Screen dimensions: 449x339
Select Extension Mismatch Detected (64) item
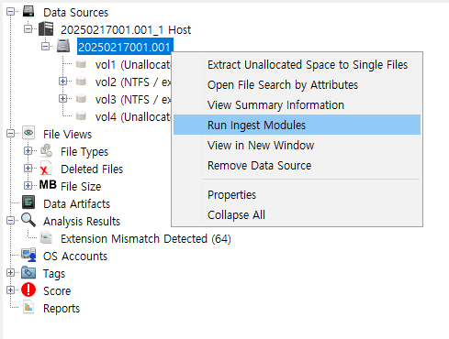tap(146, 238)
